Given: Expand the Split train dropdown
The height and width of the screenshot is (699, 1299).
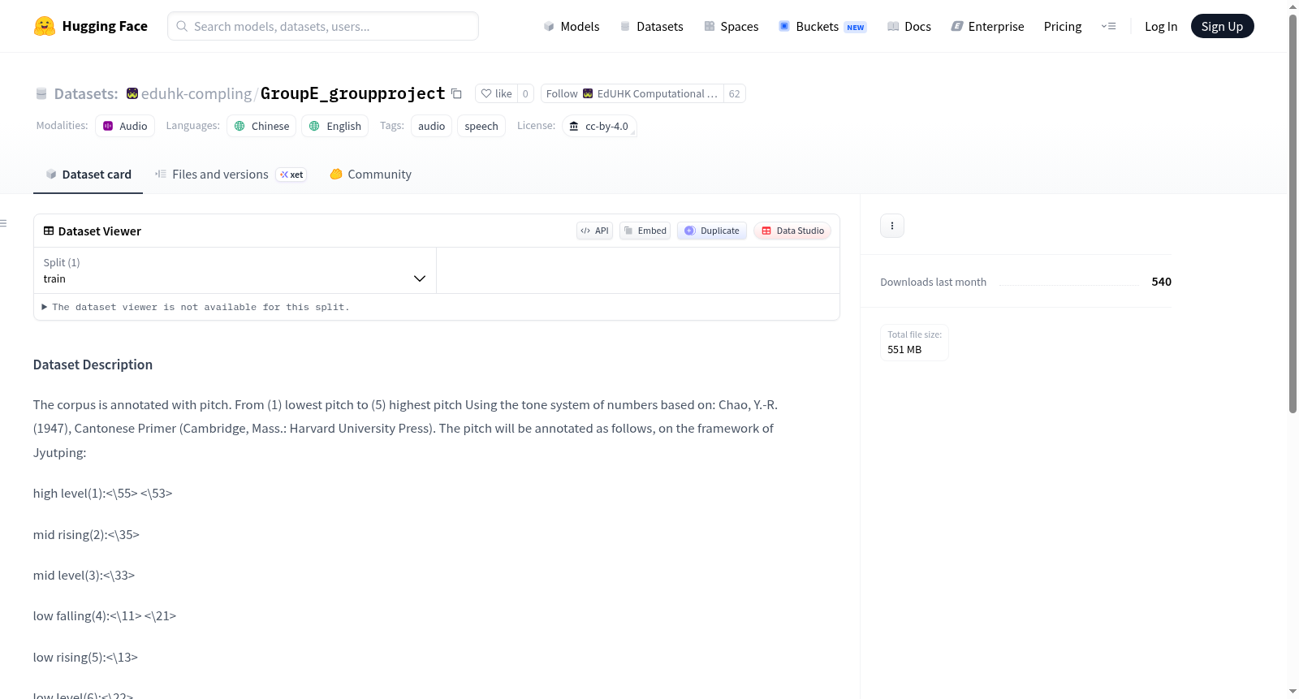Looking at the screenshot, I should (235, 270).
